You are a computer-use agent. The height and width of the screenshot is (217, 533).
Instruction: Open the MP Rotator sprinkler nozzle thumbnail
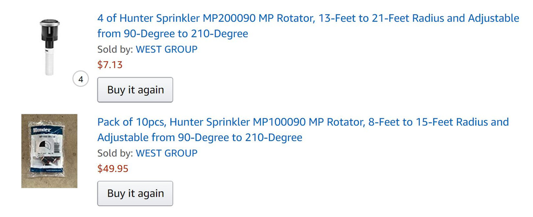[49, 47]
